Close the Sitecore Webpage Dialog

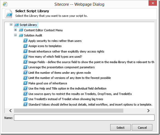point(153,3)
